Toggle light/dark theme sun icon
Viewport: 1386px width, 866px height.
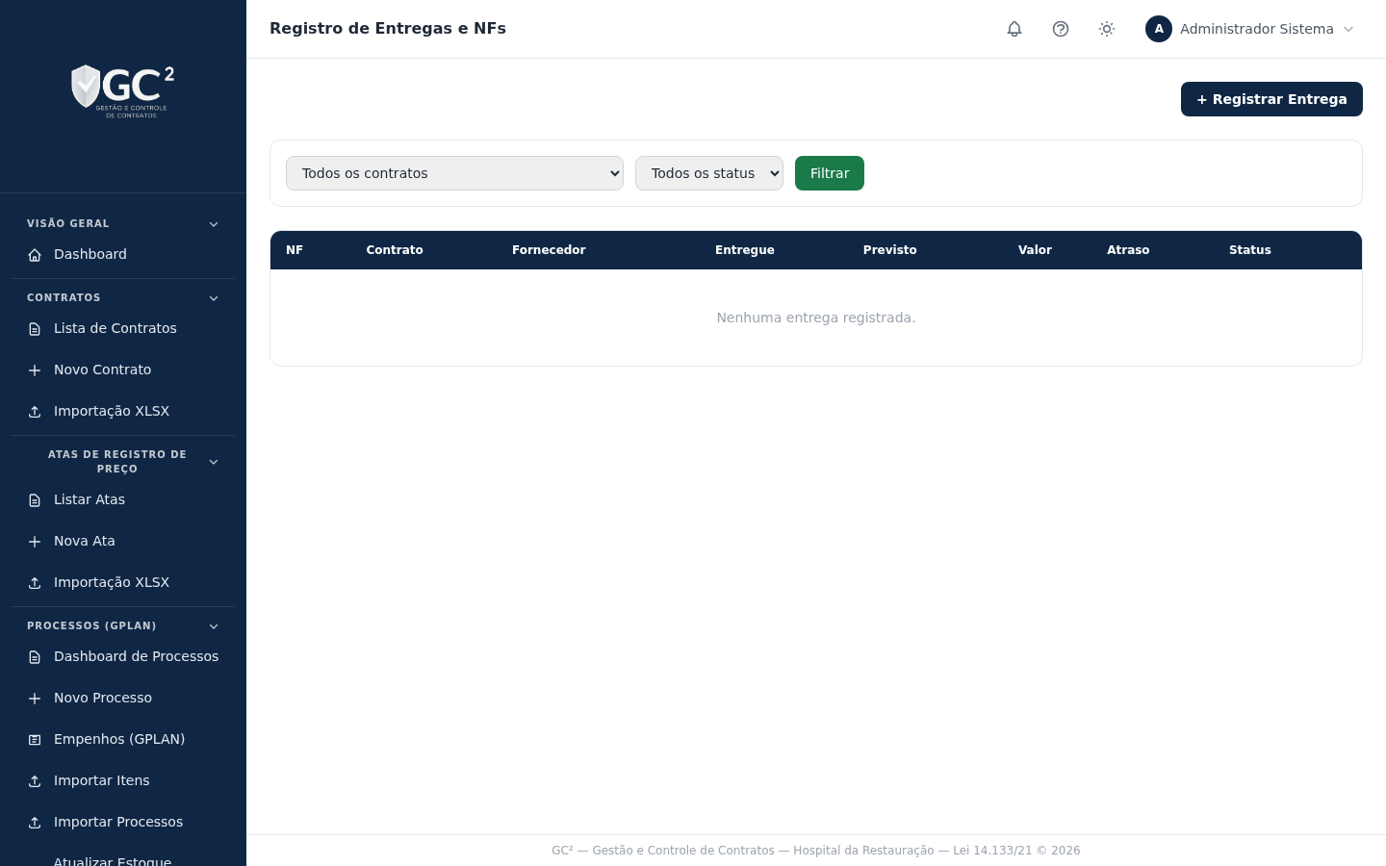click(1107, 29)
